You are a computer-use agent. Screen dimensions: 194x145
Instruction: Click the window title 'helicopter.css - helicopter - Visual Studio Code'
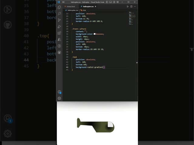(x=88, y=2)
